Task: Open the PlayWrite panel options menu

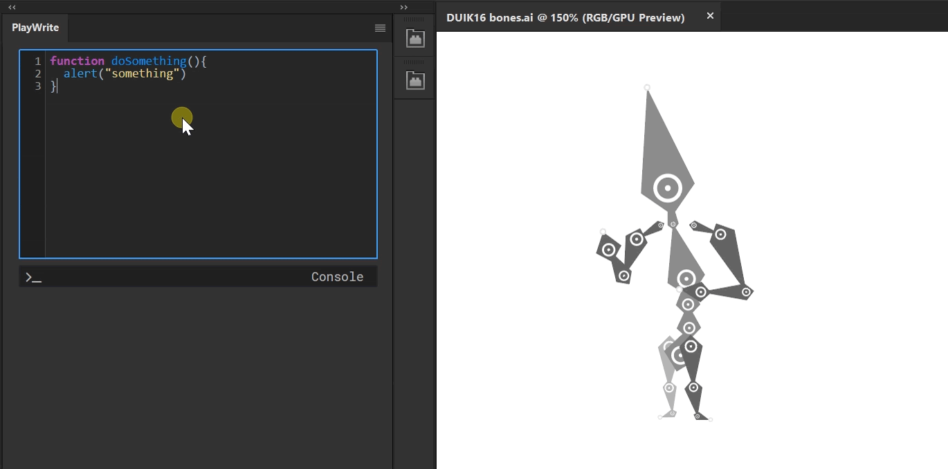Action: click(380, 28)
